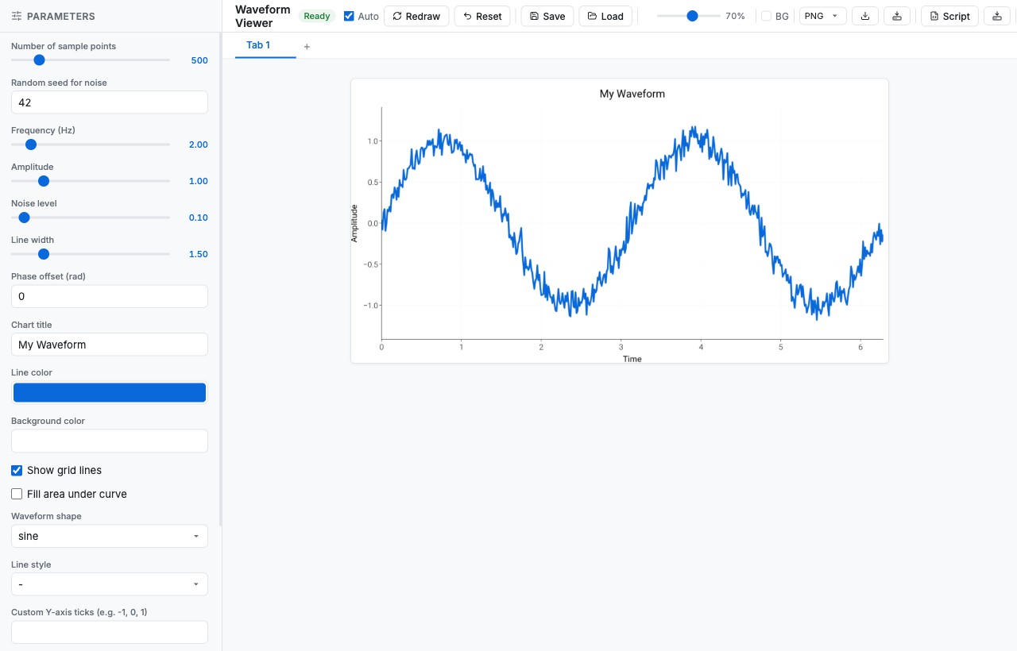Click the sample points value 500
This screenshot has width=1017, height=651.
tap(199, 60)
